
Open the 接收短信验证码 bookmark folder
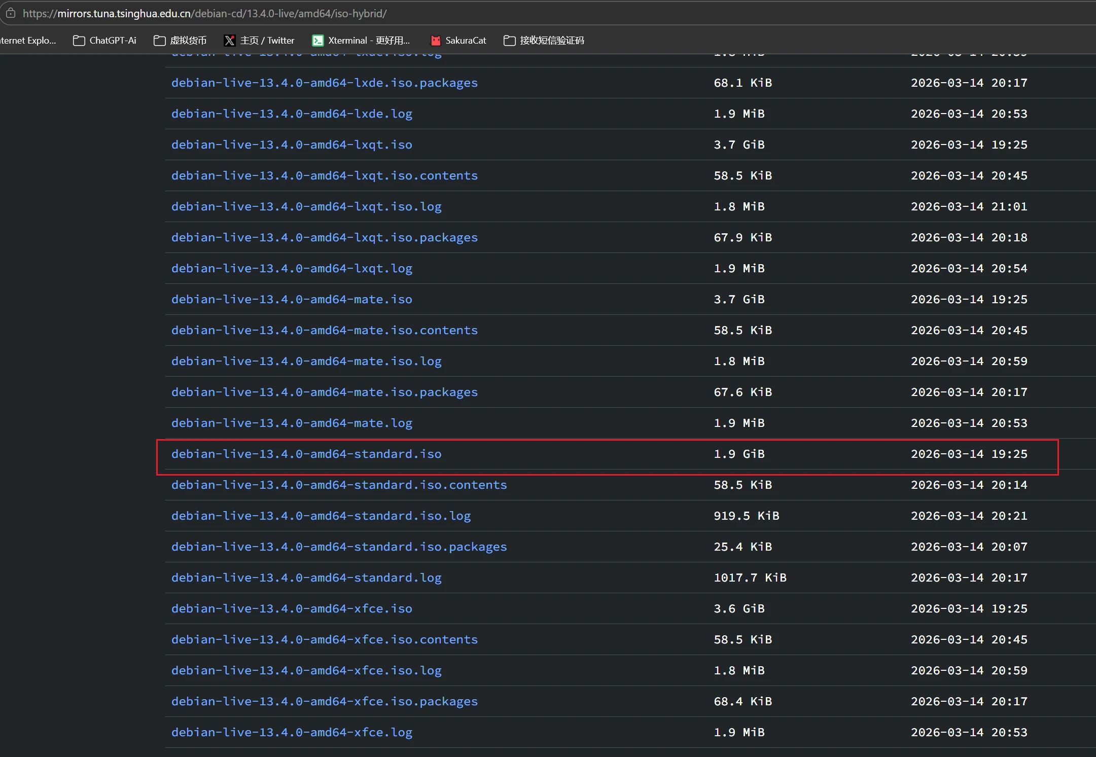click(x=544, y=41)
